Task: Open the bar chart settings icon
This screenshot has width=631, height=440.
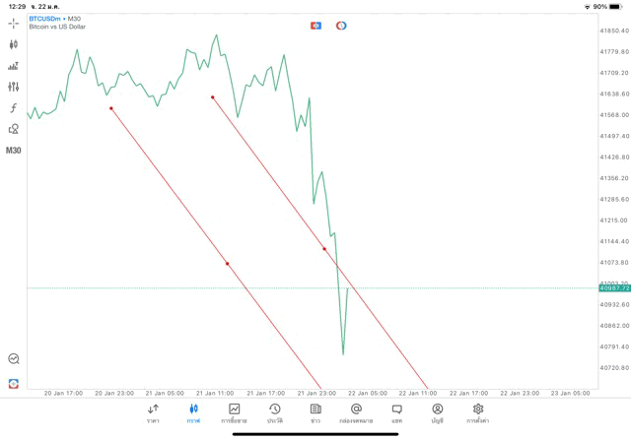Action: [14, 66]
